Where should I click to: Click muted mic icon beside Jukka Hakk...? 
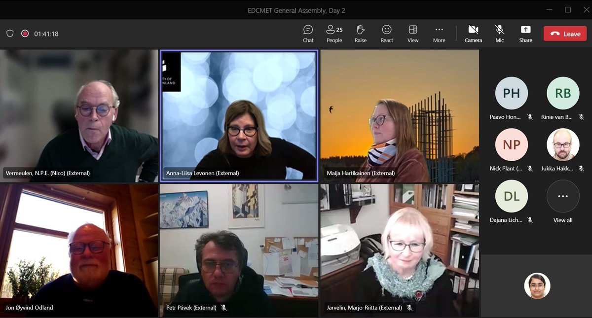[x=581, y=169]
